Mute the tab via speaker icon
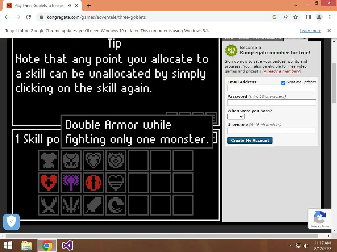The width and height of the screenshot is (337, 252). 69,6
